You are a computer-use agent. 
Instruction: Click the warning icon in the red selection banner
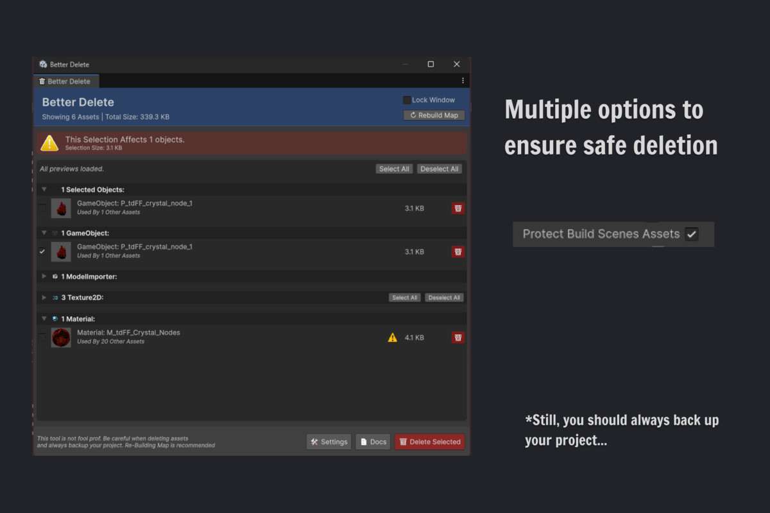pyautogui.click(x=49, y=142)
